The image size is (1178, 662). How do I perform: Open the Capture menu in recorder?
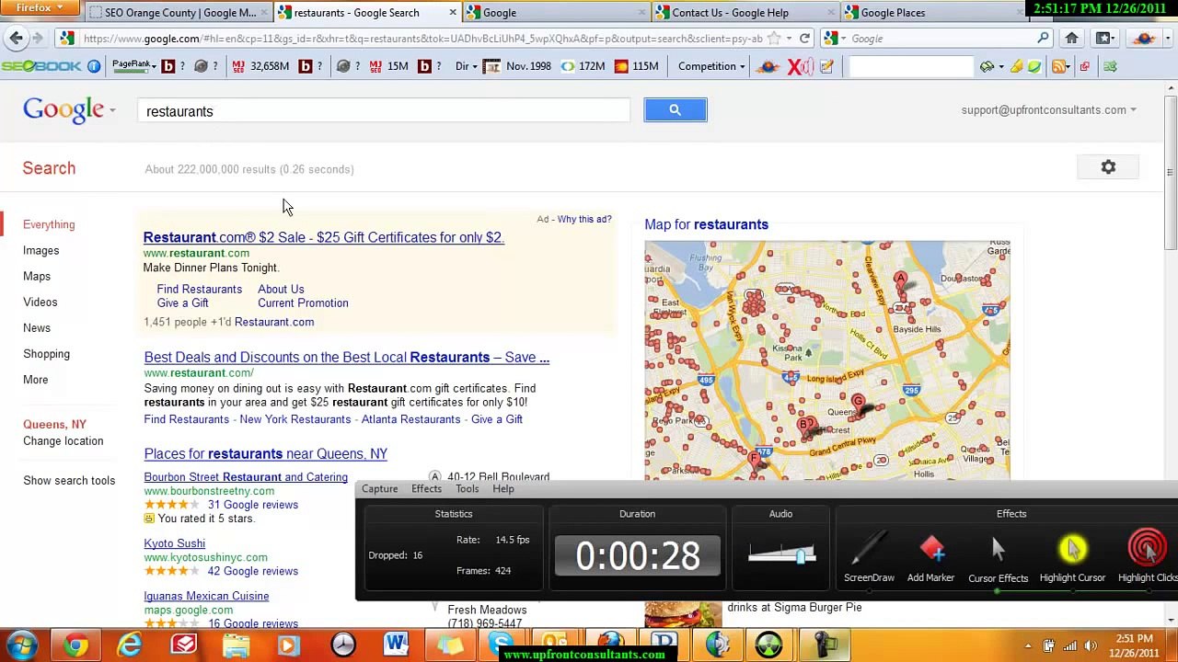coord(379,489)
